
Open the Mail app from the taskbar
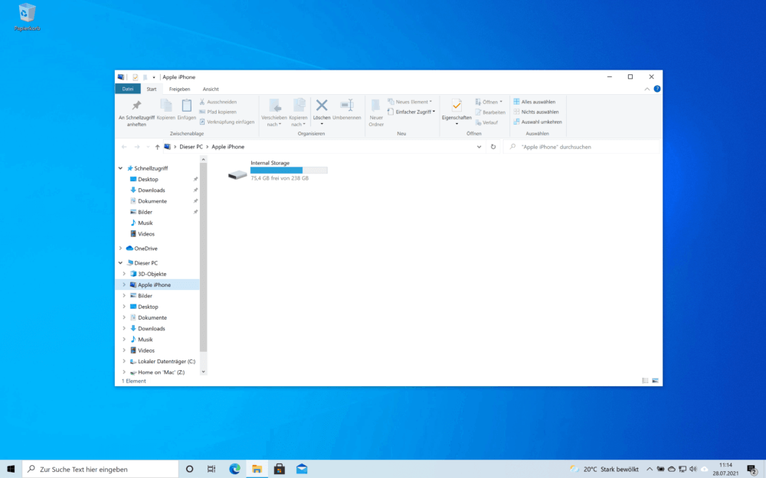[x=302, y=469]
